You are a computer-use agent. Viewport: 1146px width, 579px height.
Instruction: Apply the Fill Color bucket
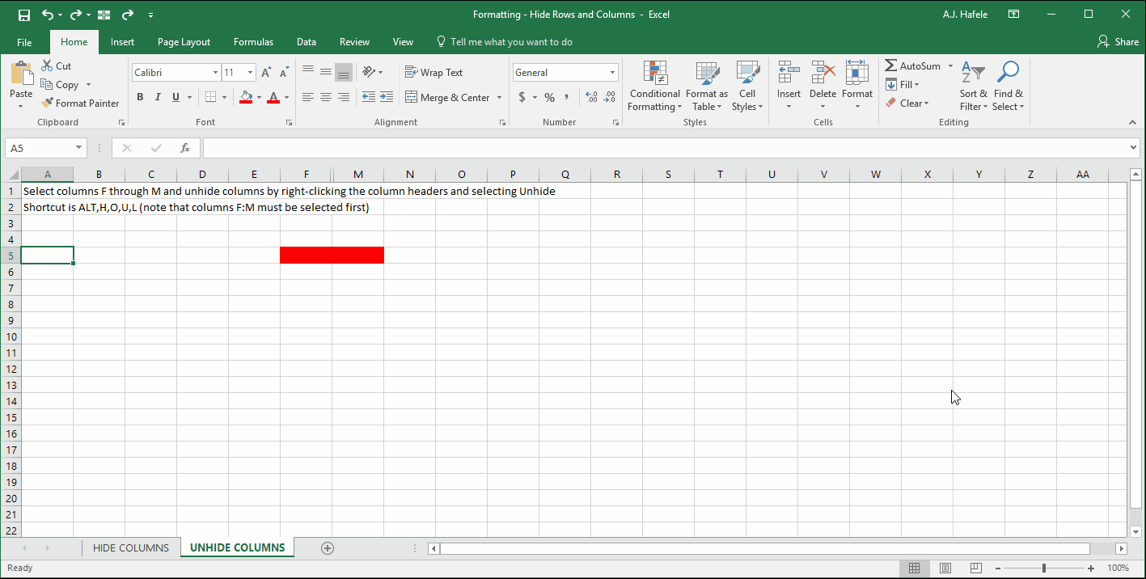[246, 97]
